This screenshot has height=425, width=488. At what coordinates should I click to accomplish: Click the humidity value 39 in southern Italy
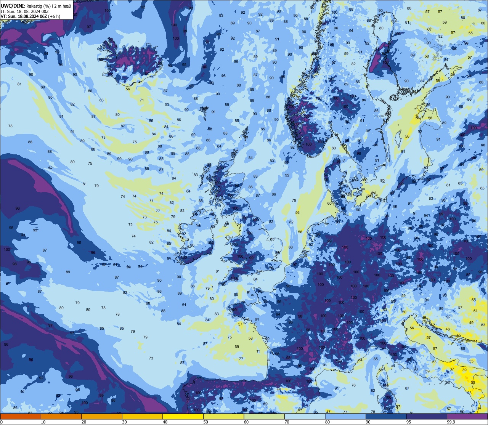464,370
